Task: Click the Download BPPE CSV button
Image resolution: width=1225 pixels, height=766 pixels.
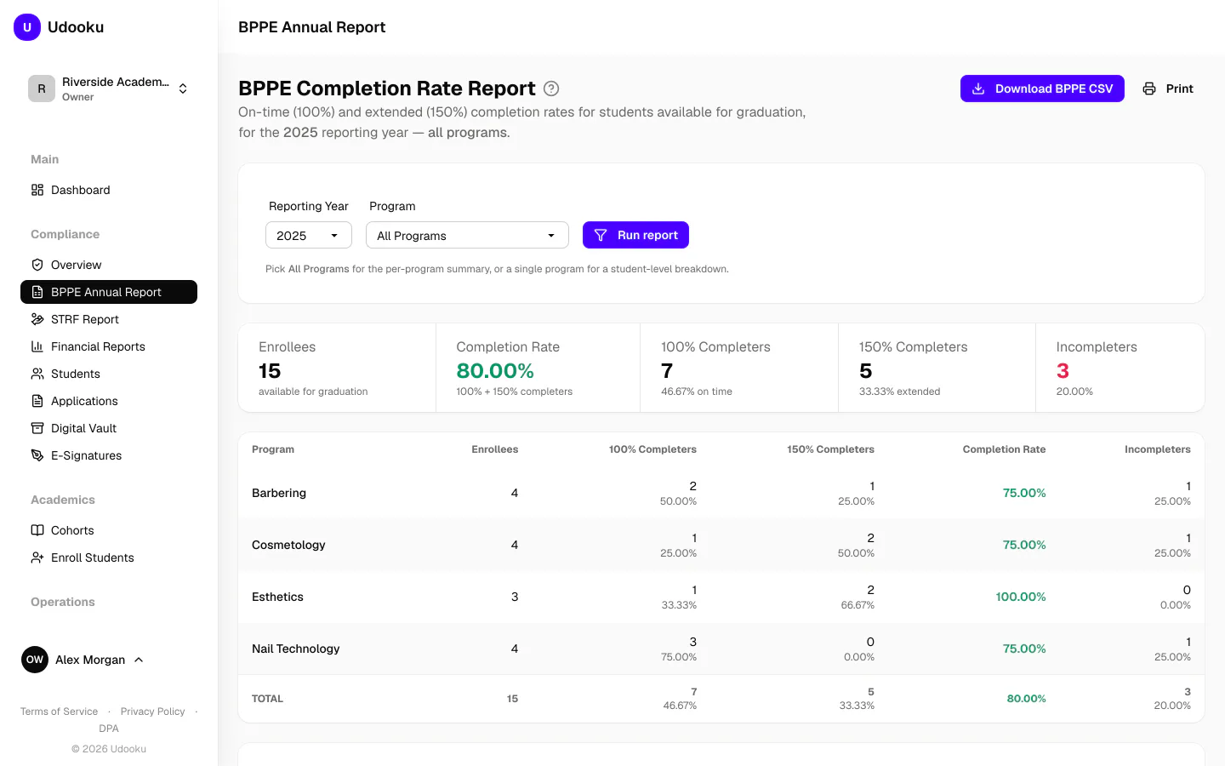Action: 1042,89
